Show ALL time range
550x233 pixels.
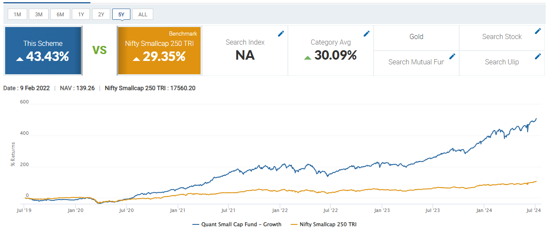coord(143,15)
